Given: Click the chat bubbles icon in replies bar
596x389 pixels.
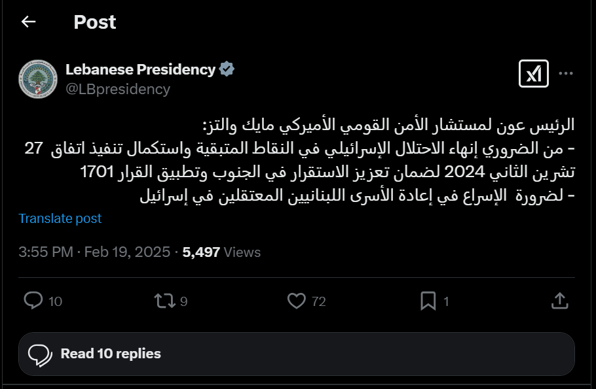Looking at the screenshot, I should 40,355.
